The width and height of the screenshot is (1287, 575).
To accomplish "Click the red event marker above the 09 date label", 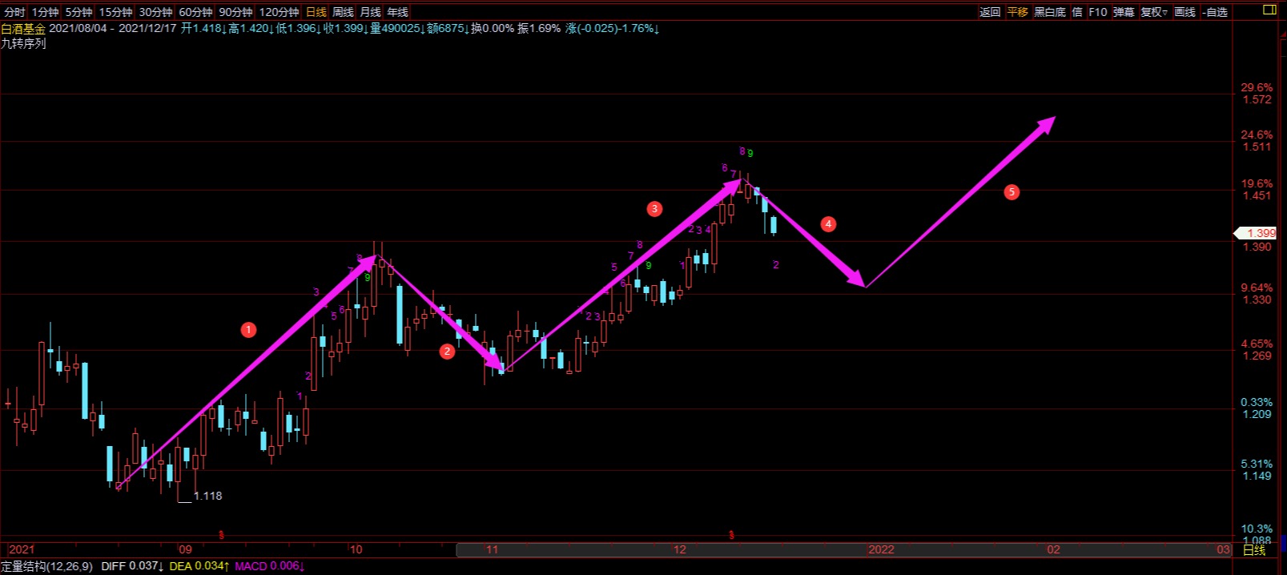I will (222, 534).
